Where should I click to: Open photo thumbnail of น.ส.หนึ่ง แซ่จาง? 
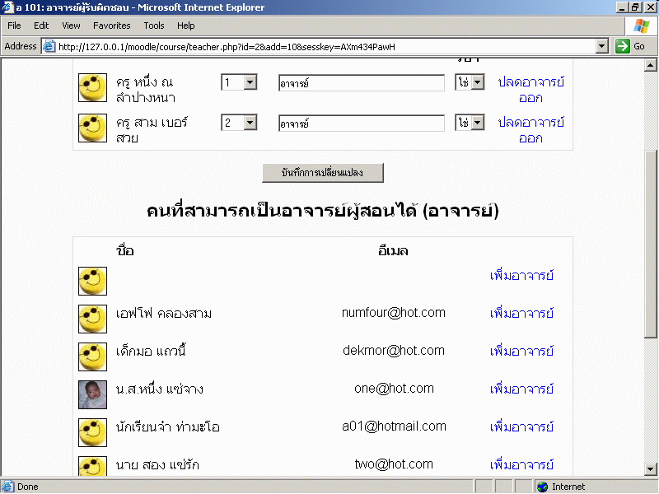tap(92, 394)
